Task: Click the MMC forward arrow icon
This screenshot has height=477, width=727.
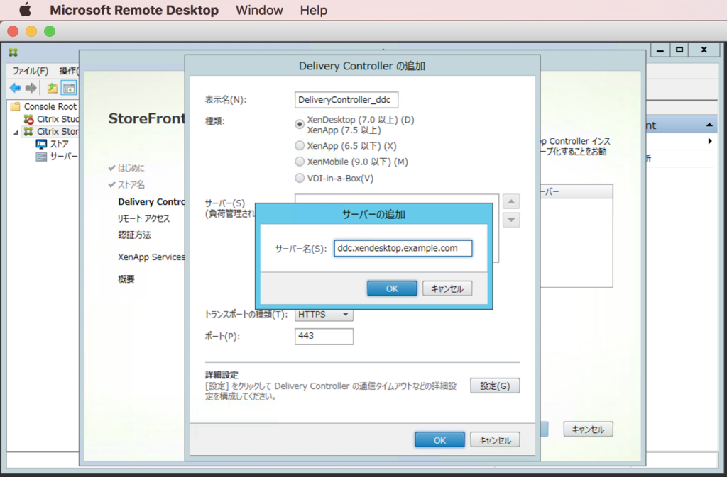Action: (31, 87)
